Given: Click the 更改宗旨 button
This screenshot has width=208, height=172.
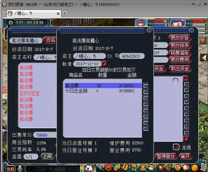Looking at the screenshot, I should (x=179, y=38).
